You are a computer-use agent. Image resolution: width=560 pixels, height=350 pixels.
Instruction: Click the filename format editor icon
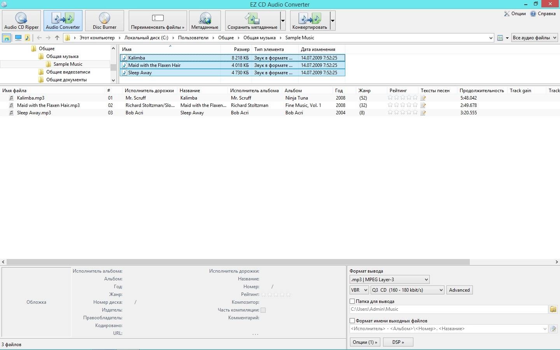coord(553,329)
